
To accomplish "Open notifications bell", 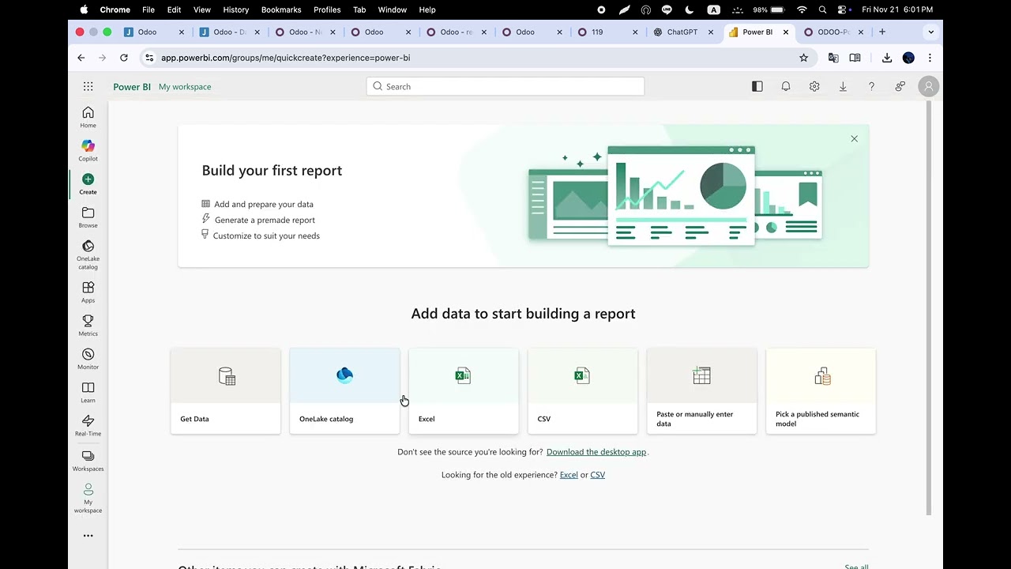I will pos(786,87).
